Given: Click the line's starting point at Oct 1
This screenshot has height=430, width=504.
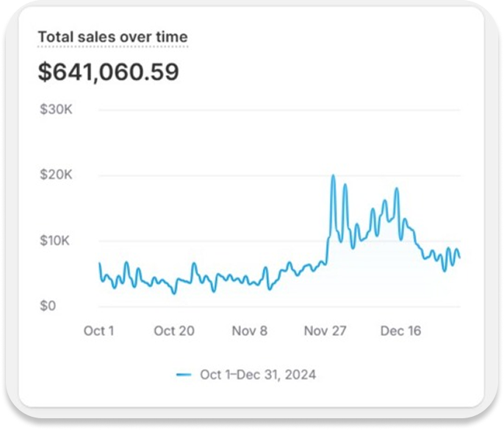Looking at the screenshot, I should (x=99, y=263).
